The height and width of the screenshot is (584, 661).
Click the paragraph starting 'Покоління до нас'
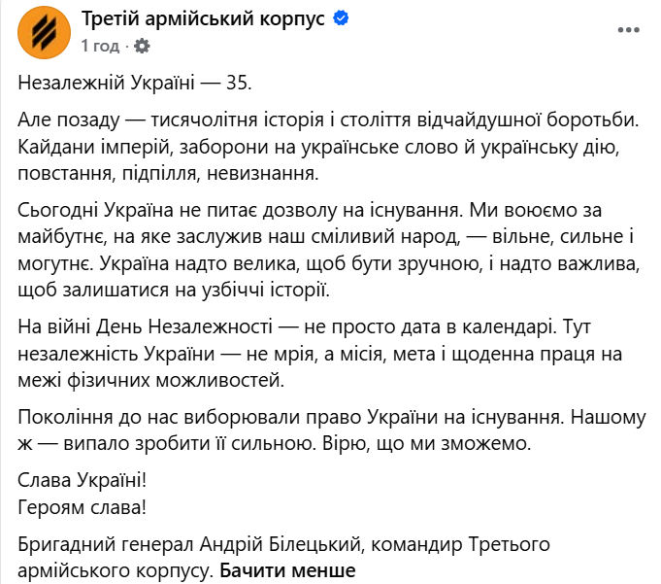point(332,430)
